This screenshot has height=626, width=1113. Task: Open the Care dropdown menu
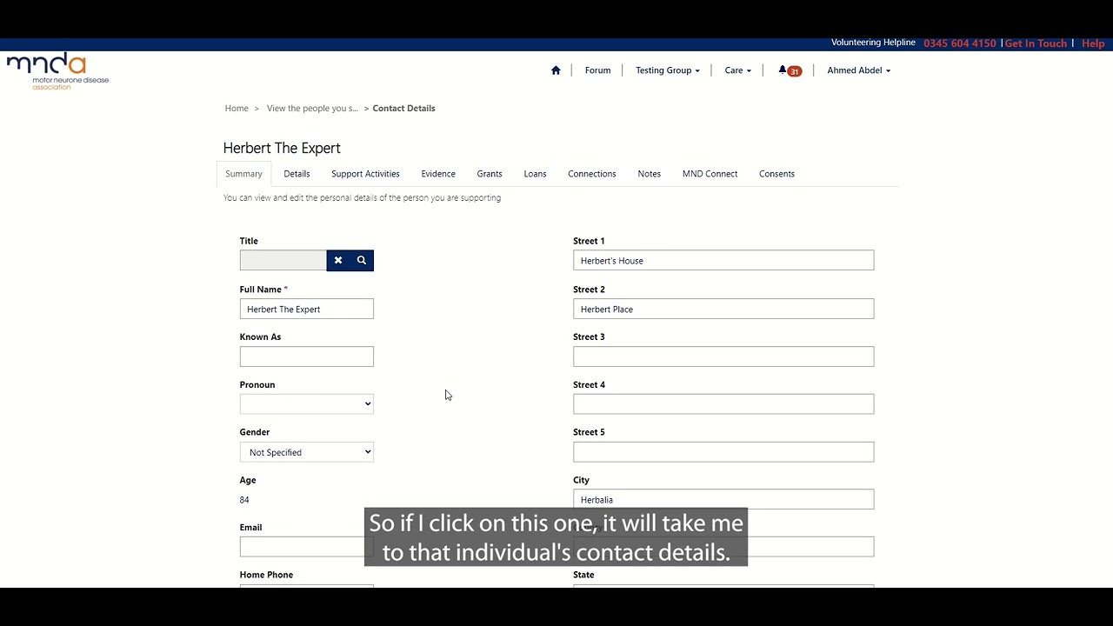(737, 70)
